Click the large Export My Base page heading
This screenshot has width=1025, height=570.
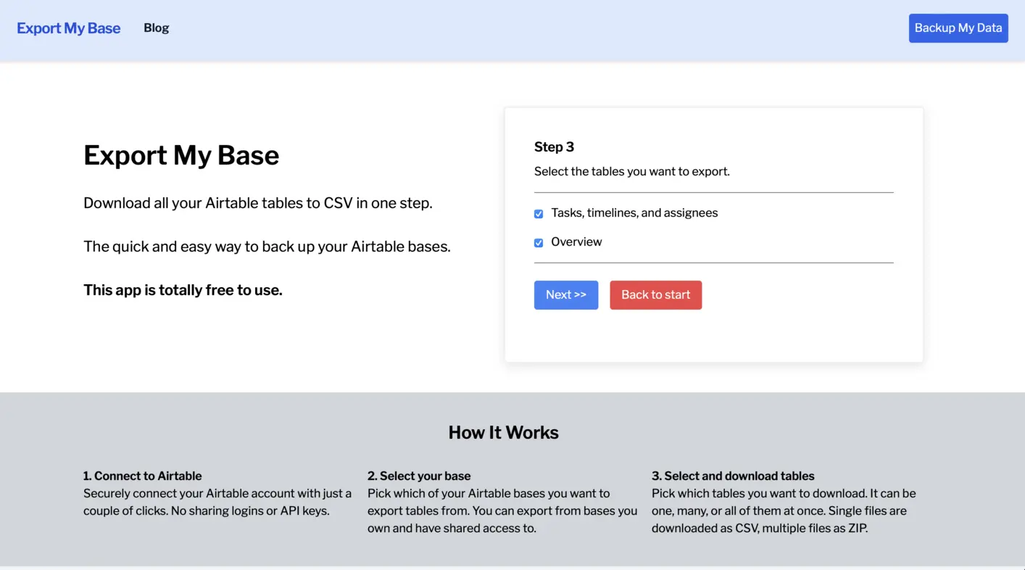(x=181, y=155)
